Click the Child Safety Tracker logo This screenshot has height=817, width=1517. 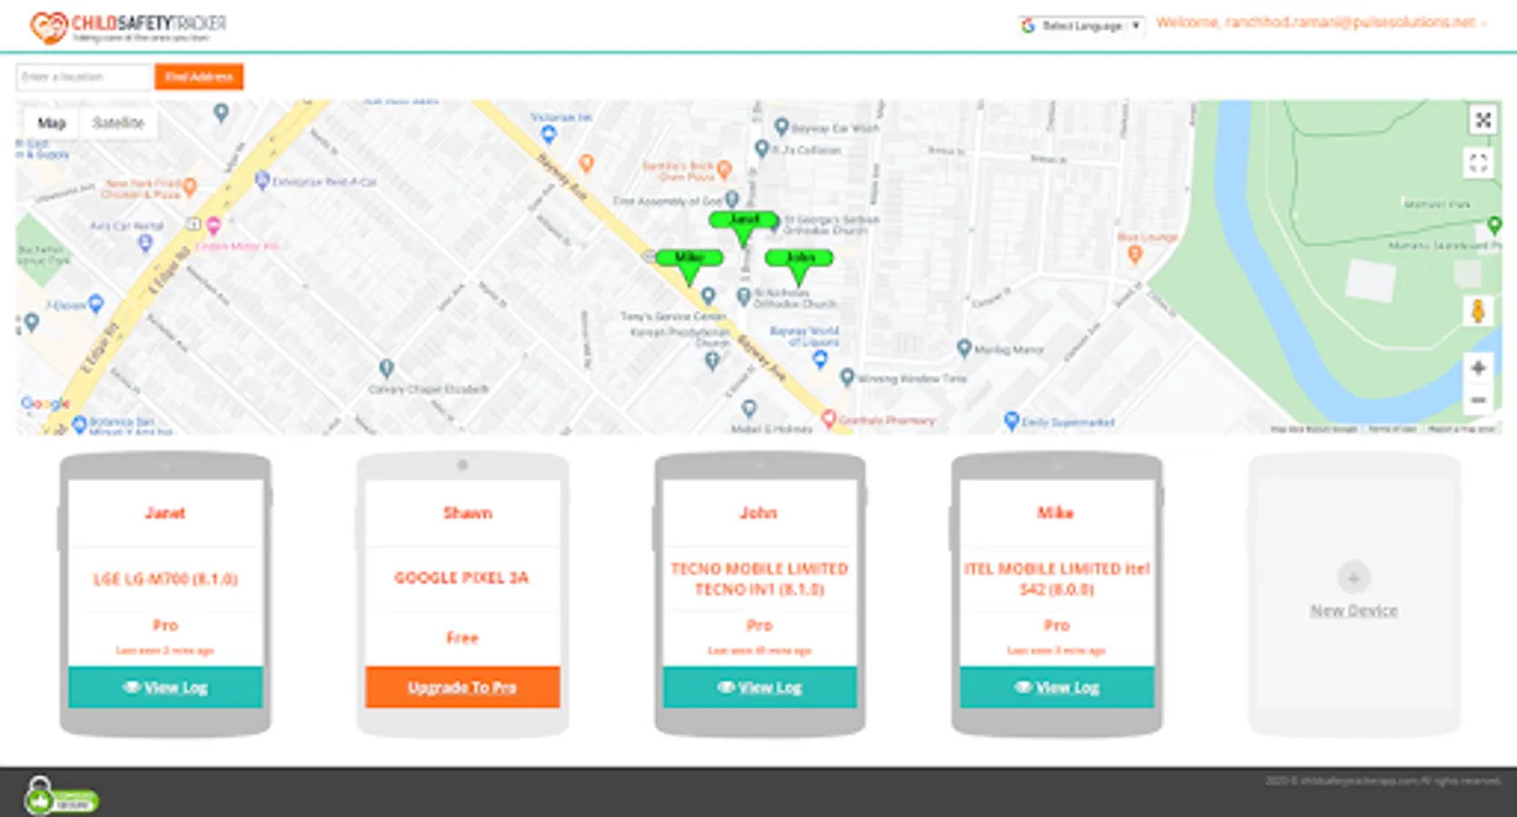point(128,26)
